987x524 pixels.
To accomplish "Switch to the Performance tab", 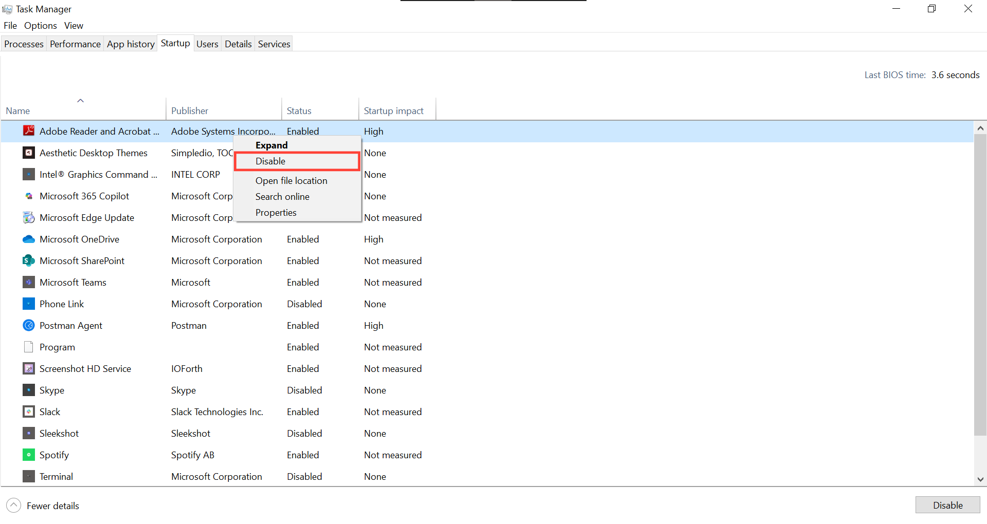I will tap(75, 44).
